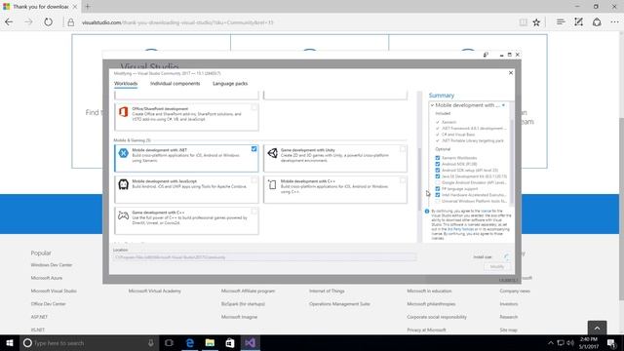Open Microsoft Azure footer link

pos(47,278)
